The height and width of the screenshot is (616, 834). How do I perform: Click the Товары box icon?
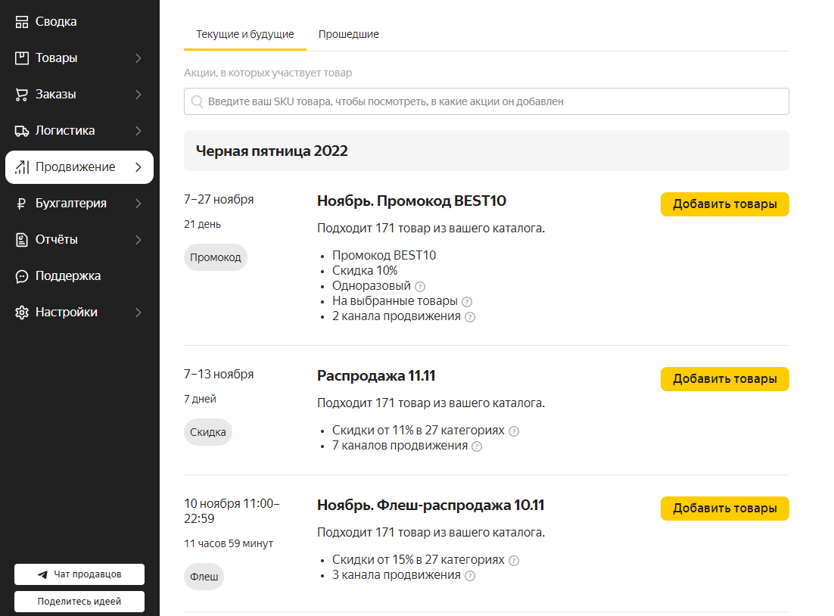(x=22, y=58)
